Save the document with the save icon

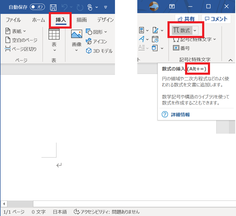pyautogui.click(x=53, y=7)
